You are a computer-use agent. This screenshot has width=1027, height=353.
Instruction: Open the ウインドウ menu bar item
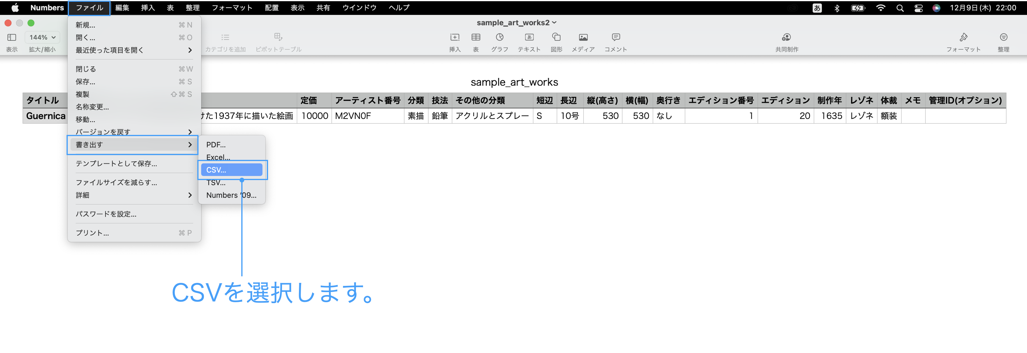(x=359, y=8)
